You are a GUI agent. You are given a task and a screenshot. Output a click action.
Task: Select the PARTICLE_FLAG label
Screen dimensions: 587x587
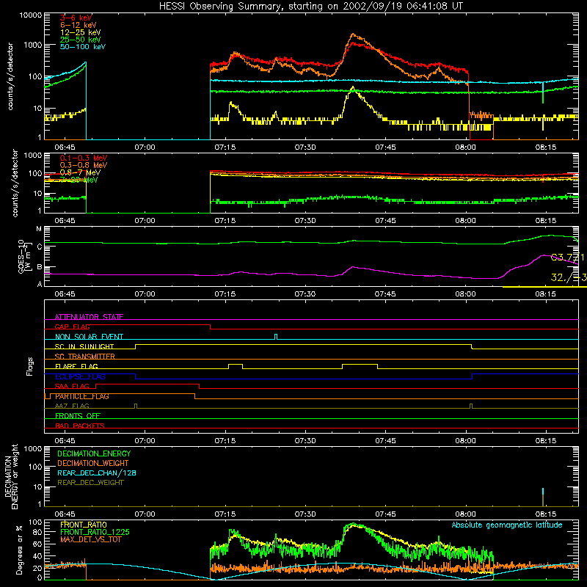[82, 396]
